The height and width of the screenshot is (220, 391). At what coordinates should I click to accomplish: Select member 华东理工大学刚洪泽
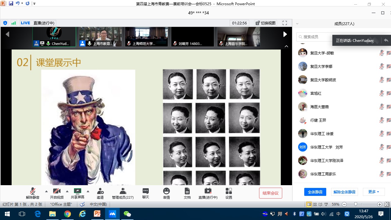(x=342, y=160)
